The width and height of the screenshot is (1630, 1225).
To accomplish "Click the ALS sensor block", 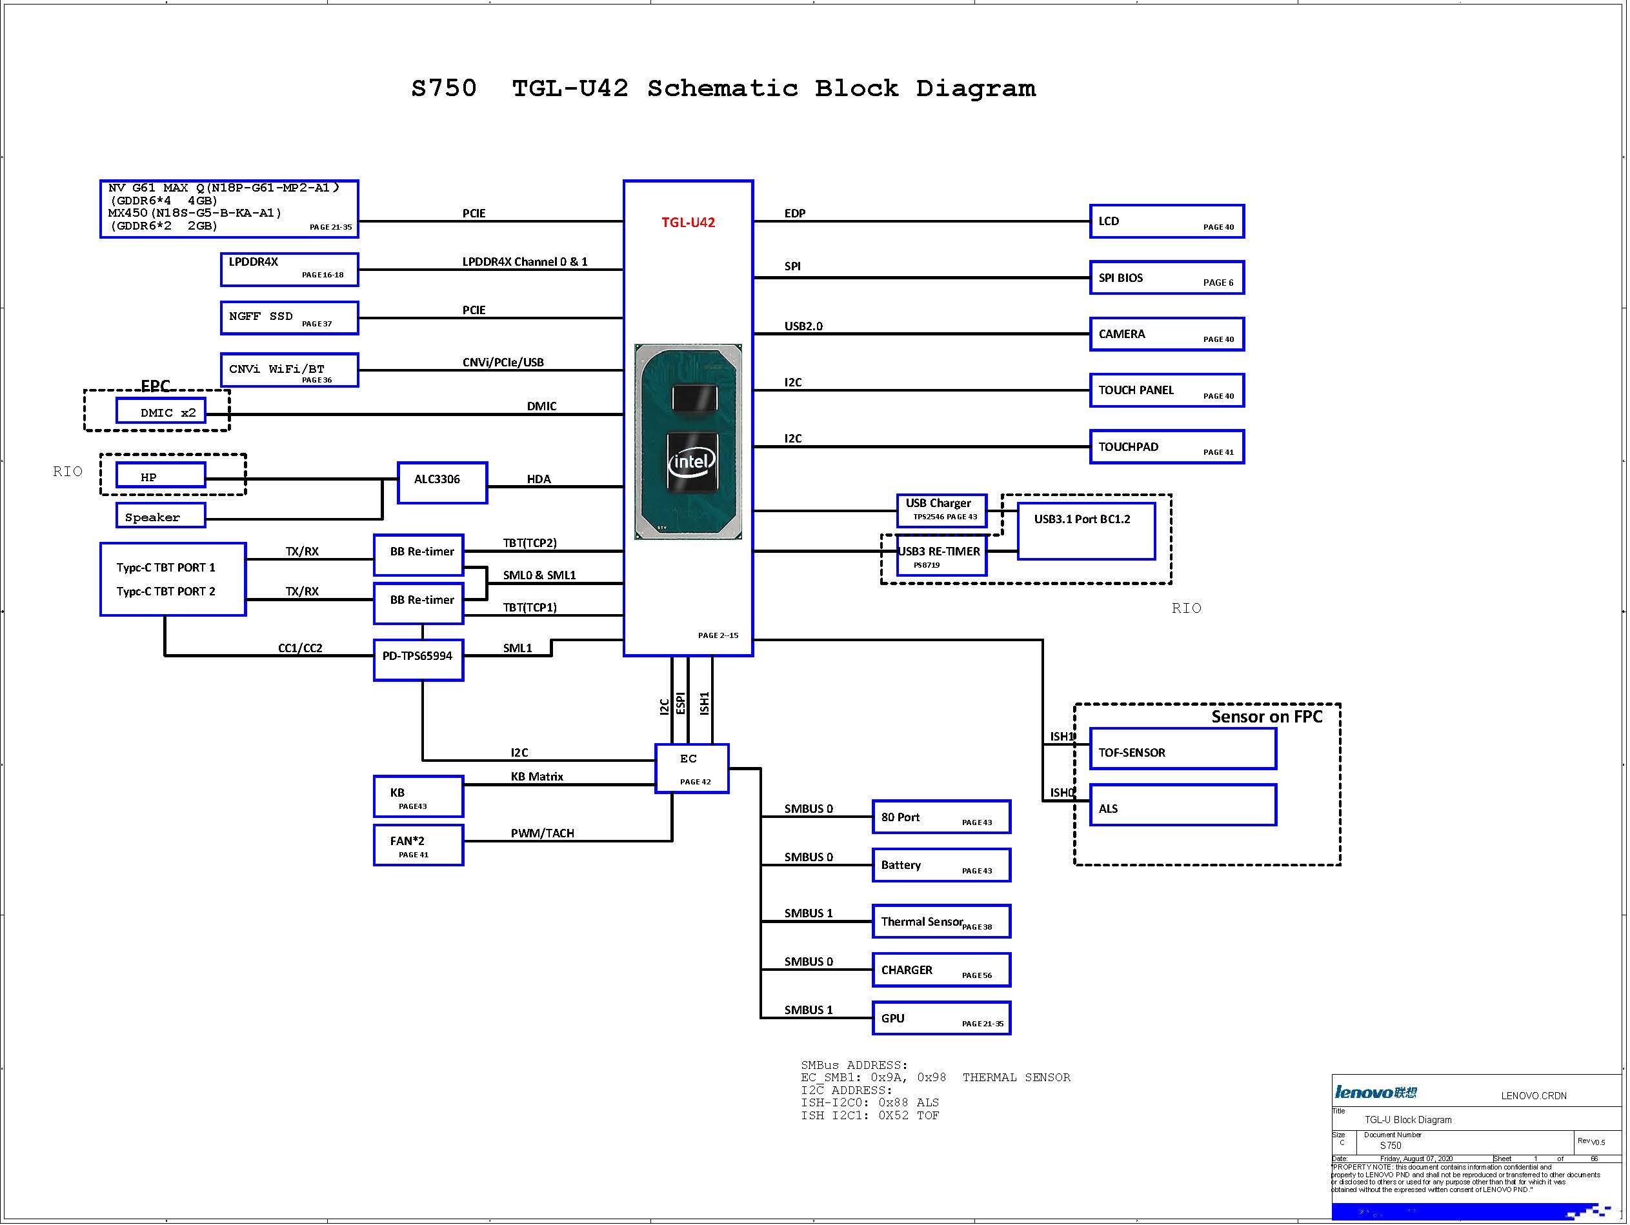I will [x=1183, y=805].
